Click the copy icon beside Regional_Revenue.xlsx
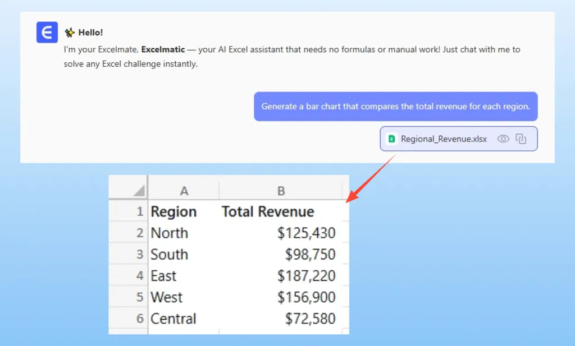Image resolution: width=575 pixels, height=346 pixels. coord(521,139)
